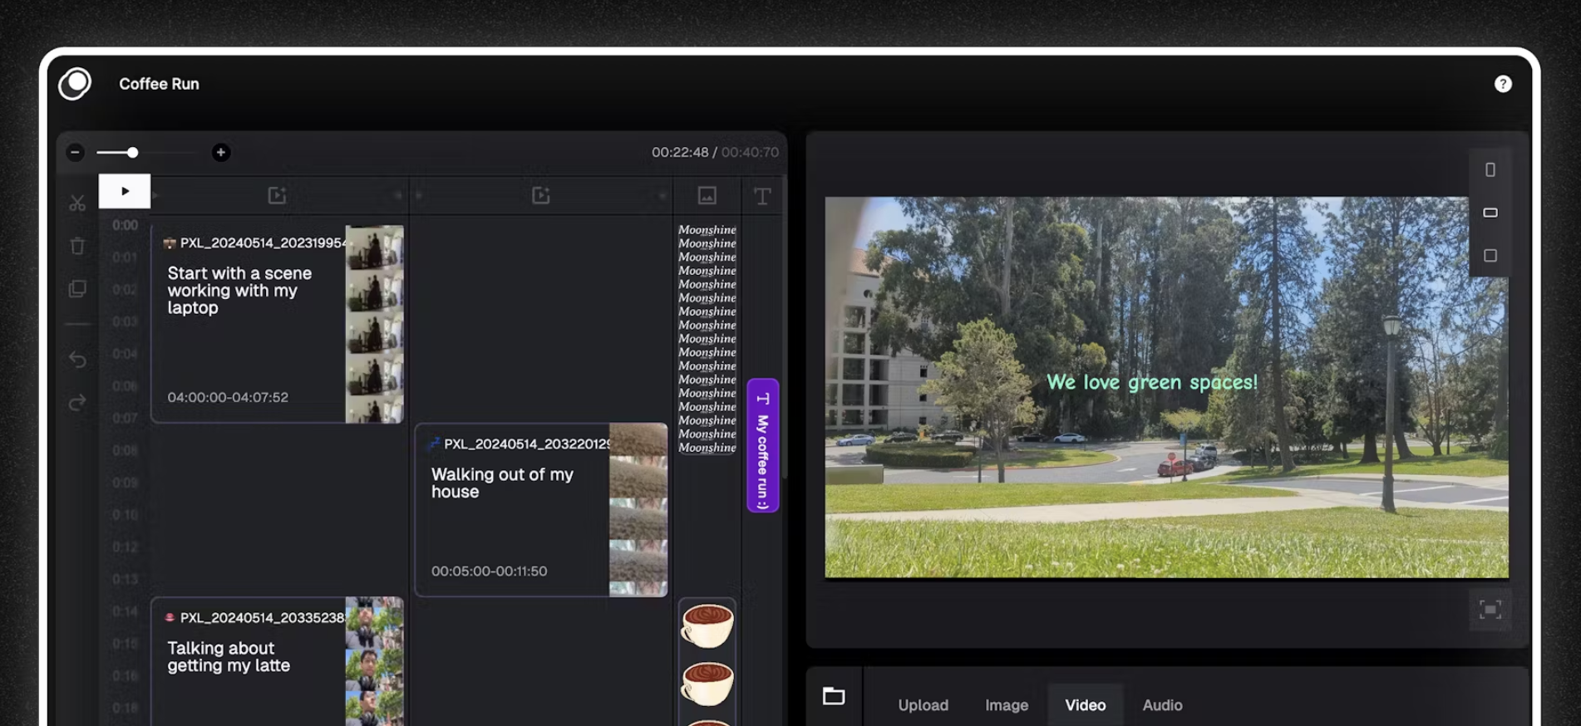
Task: Click PXL_20240514_20335238 clip filename
Action: pyautogui.click(x=262, y=617)
